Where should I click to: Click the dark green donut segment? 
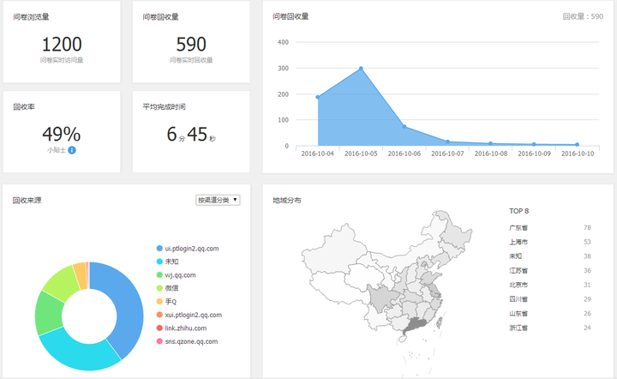pos(48,314)
